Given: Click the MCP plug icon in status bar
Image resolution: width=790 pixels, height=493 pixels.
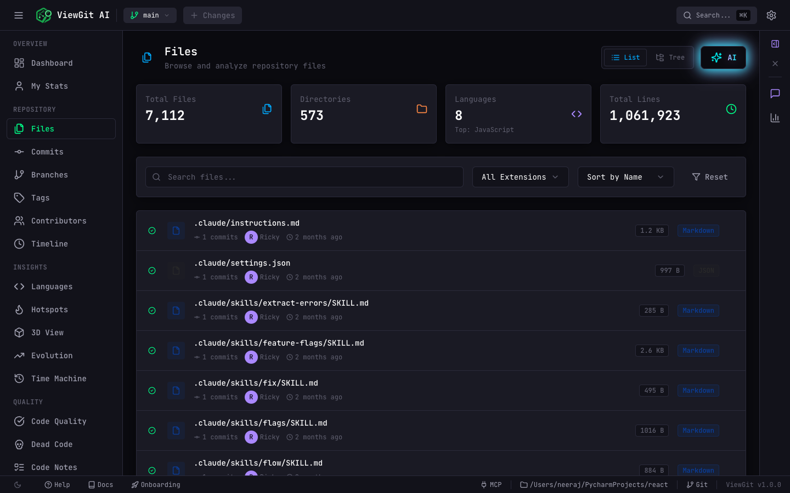Looking at the screenshot, I should pos(483,485).
